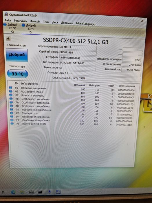Click hex value 0000000111EB
152x203 pixels.
point(124,125)
